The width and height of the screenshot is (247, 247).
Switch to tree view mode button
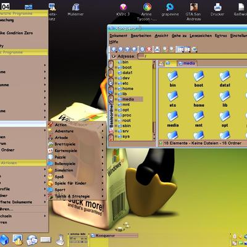coord(187,49)
